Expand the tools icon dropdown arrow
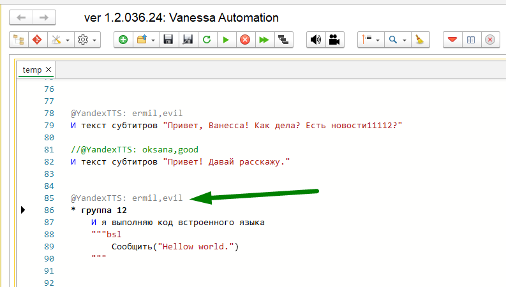Viewport: 506px width, 287px height. tap(68, 41)
